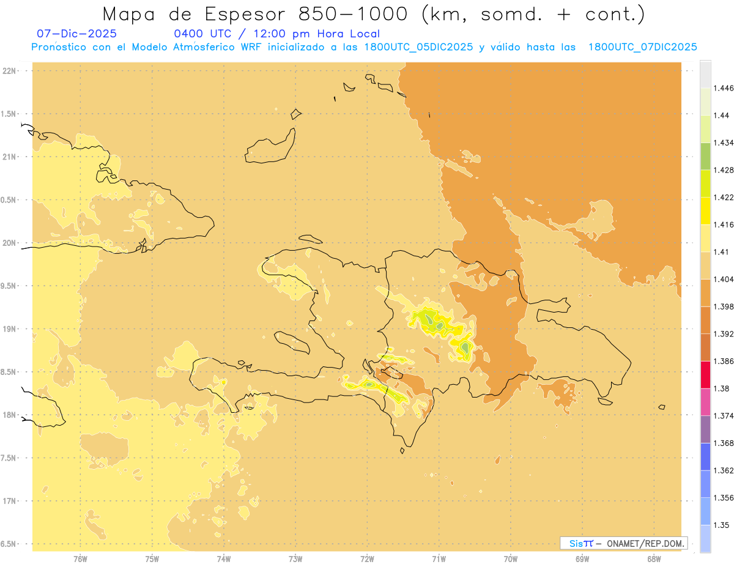This screenshot has width=734, height=567.
Task: Click the 71W longitude label
Action: click(x=439, y=558)
